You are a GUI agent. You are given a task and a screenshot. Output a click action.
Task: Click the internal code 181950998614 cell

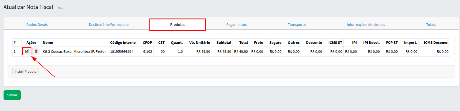point(122,52)
